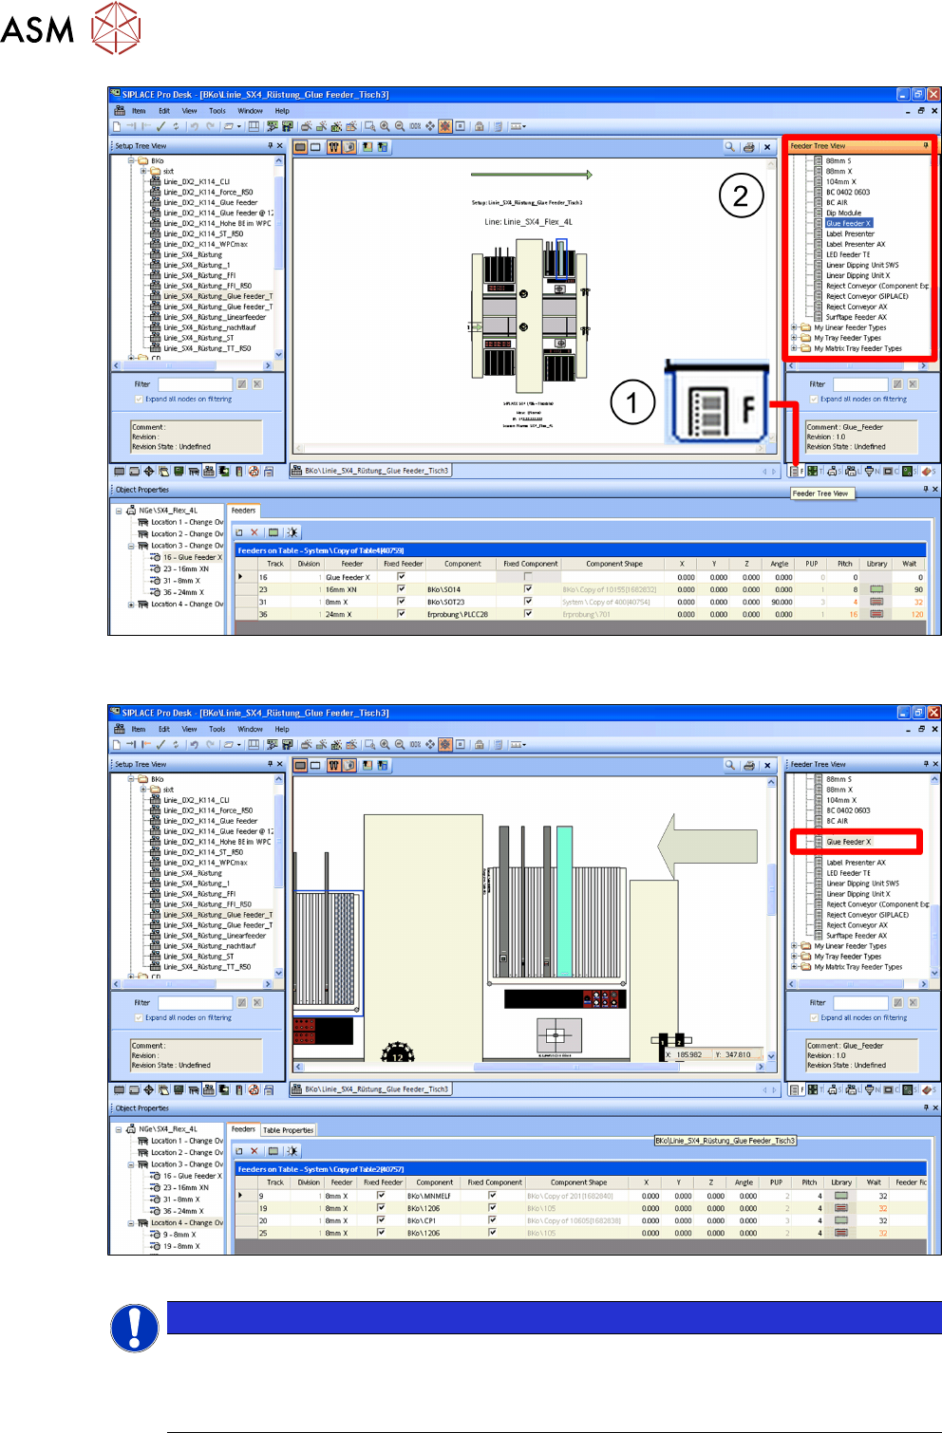Click Feeder Tree View icon in lower screenshot
This screenshot has height=1433, width=942.
click(x=795, y=1089)
